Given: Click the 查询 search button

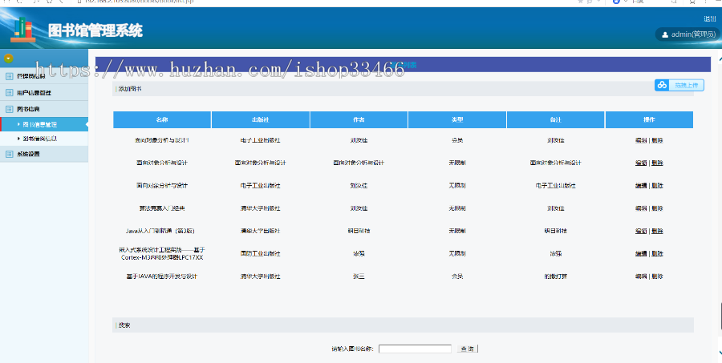Looking at the screenshot, I should [468, 349].
